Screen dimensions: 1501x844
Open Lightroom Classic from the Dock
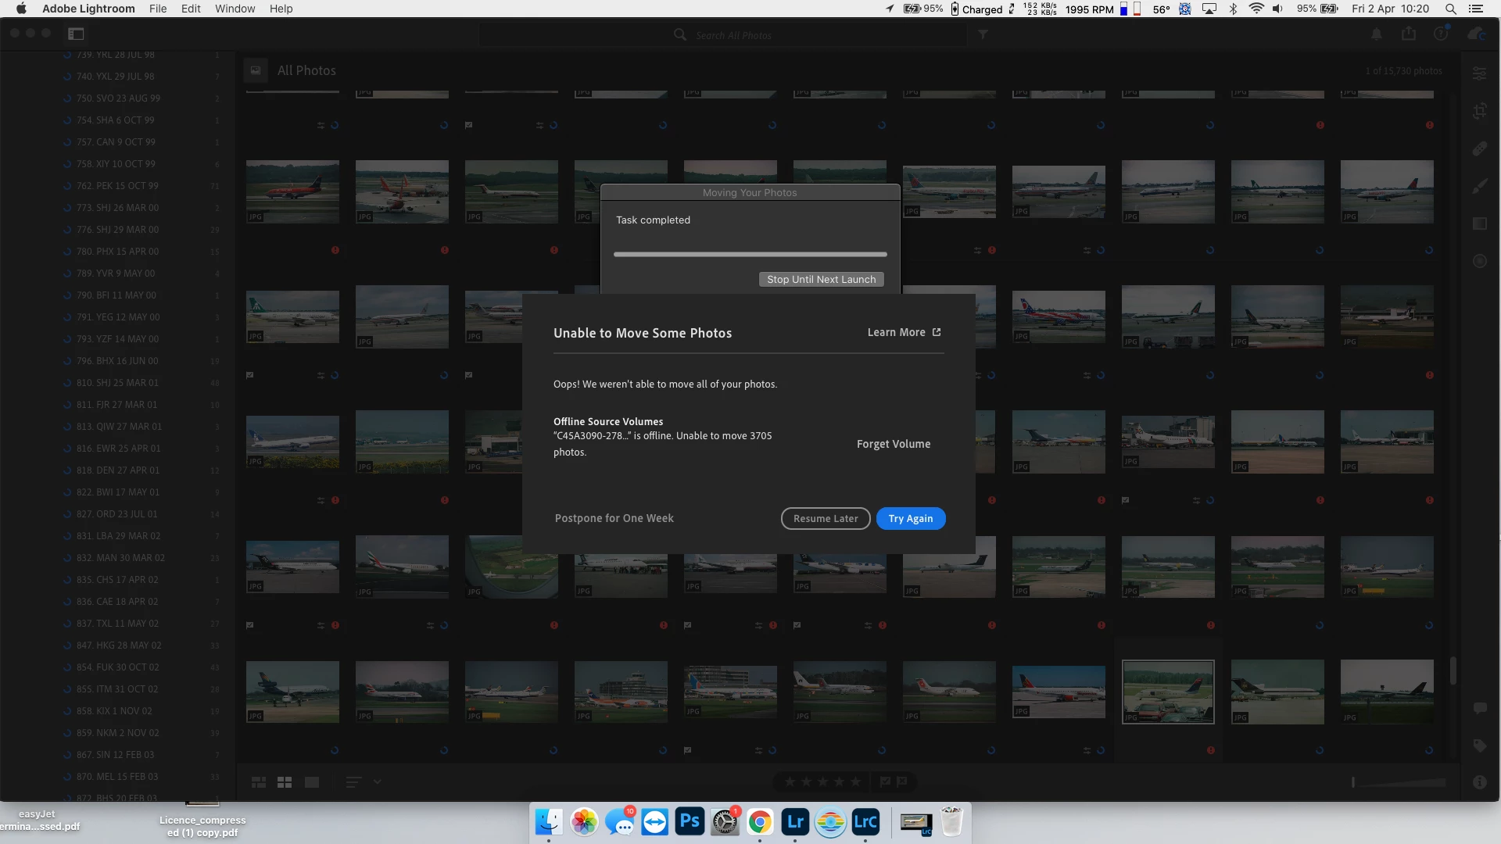coord(865,822)
